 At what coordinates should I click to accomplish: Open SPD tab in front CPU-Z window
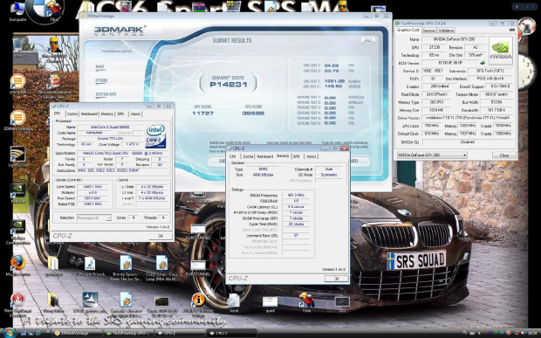pyautogui.click(x=297, y=156)
